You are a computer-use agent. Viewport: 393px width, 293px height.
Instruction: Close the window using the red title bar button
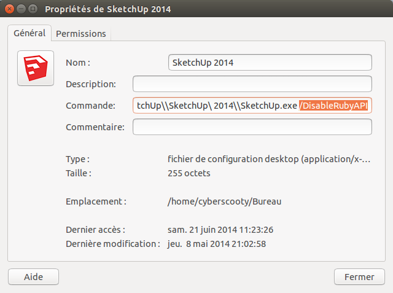point(9,9)
